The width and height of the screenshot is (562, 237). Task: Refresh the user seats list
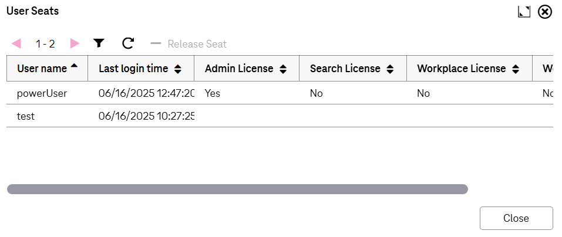[x=128, y=43]
